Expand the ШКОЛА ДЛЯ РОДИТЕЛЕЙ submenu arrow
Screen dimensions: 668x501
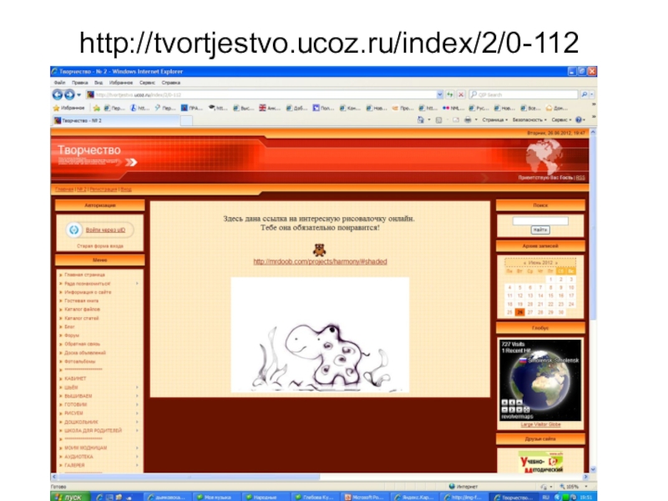[x=137, y=431]
